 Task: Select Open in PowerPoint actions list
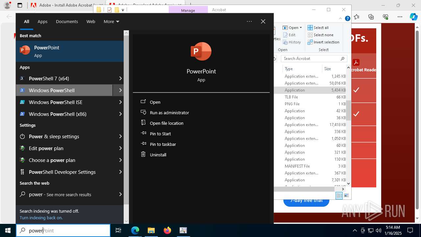point(155,102)
